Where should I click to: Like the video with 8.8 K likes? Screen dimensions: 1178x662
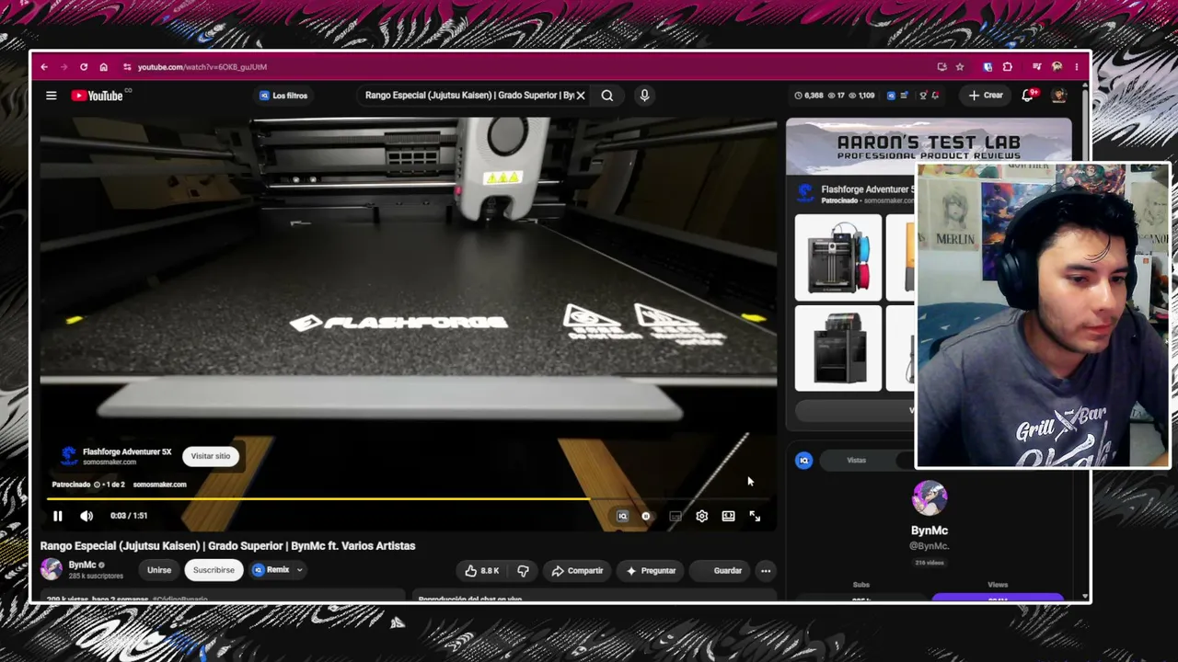(x=482, y=571)
